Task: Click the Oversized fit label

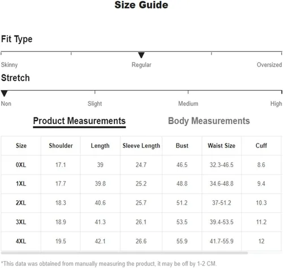Action: 269,65
